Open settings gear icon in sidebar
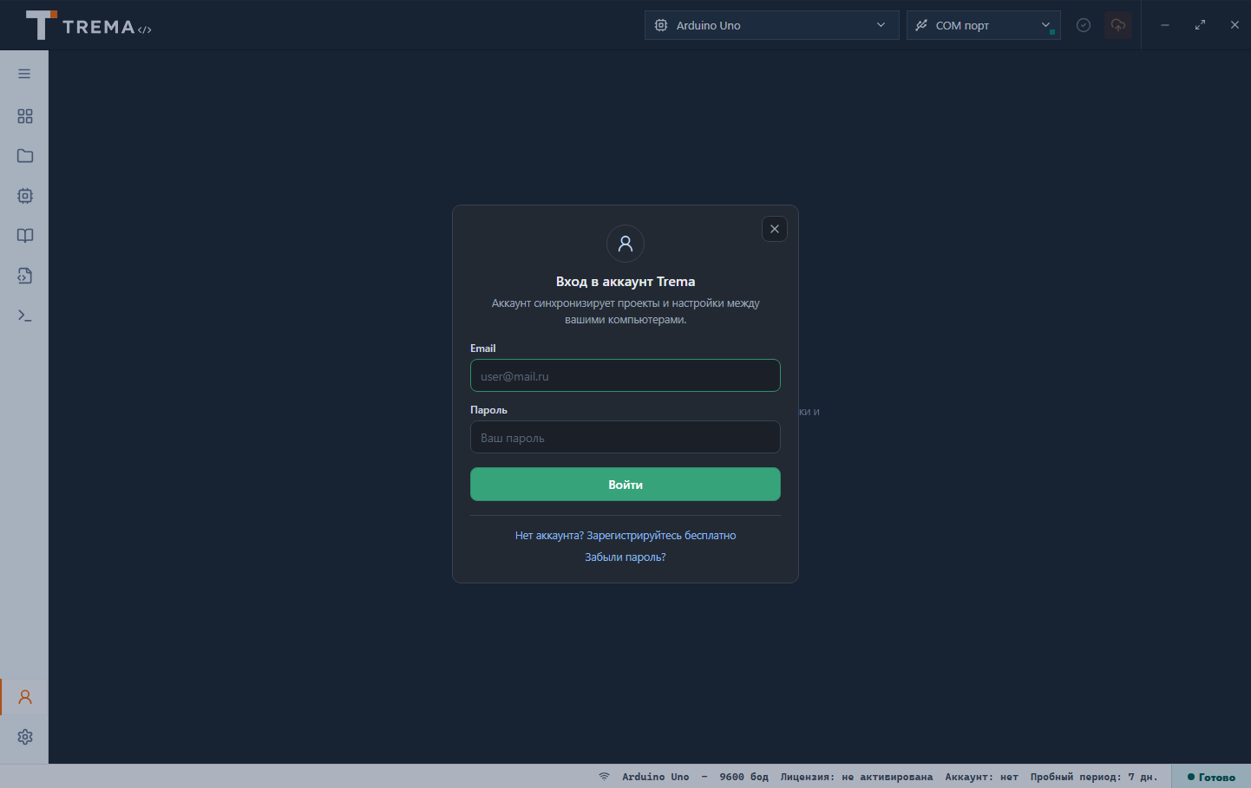1251x788 pixels. [x=25, y=737]
